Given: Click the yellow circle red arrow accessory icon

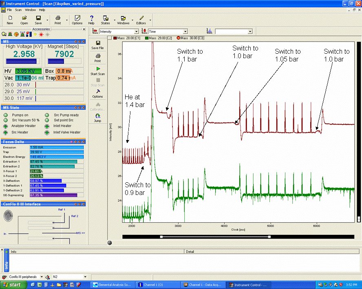Looking at the screenshot, I should [16, 34].
